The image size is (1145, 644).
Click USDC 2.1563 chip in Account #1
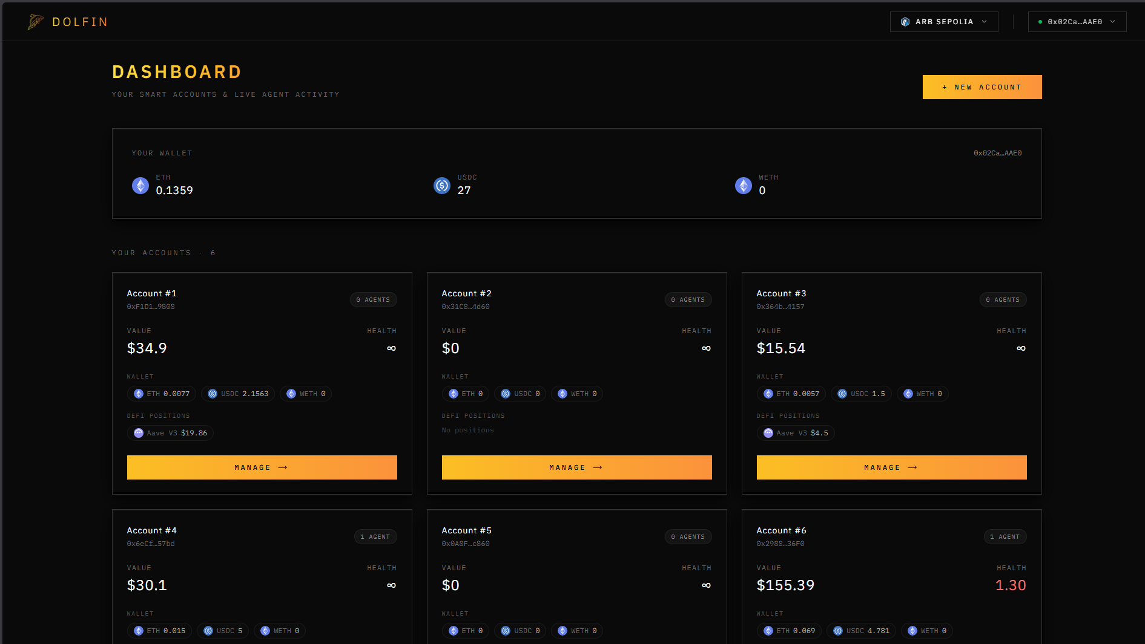click(x=238, y=394)
